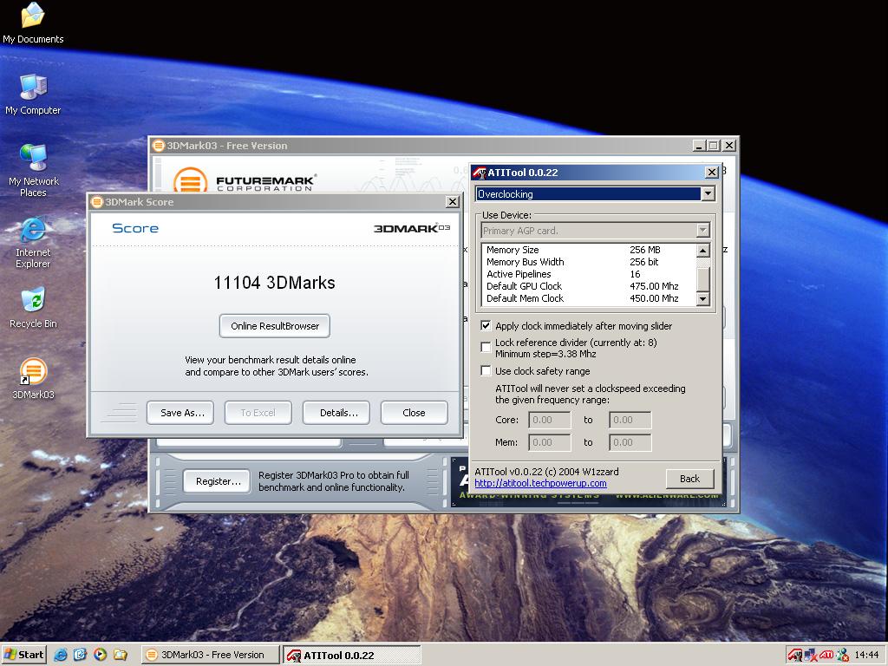
Task: Click the ATITool wrench icon in system tray
Action: (x=795, y=655)
